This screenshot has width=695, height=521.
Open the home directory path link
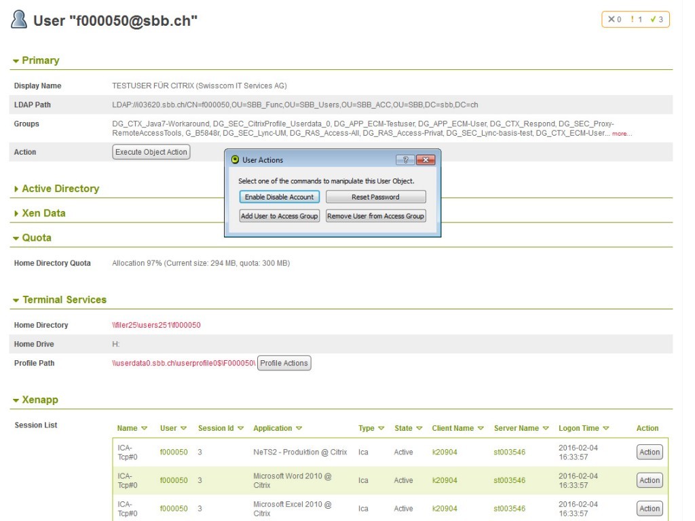[156, 326]
